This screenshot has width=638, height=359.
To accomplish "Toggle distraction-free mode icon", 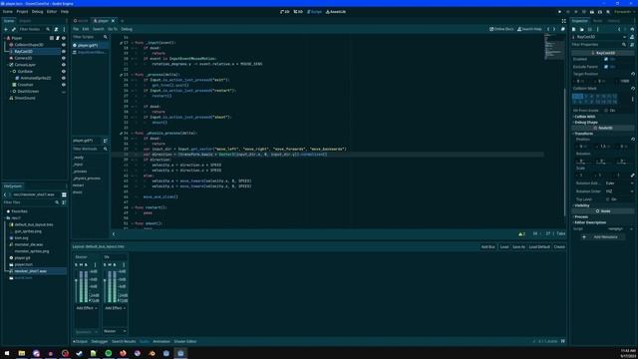I will click(563, 21).
